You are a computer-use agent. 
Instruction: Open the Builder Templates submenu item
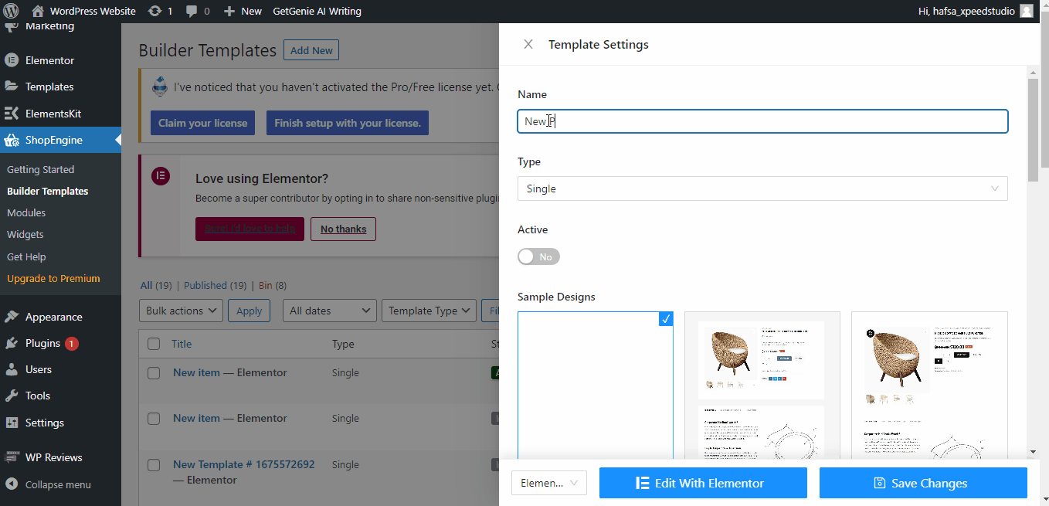click(x=47, y=191)
